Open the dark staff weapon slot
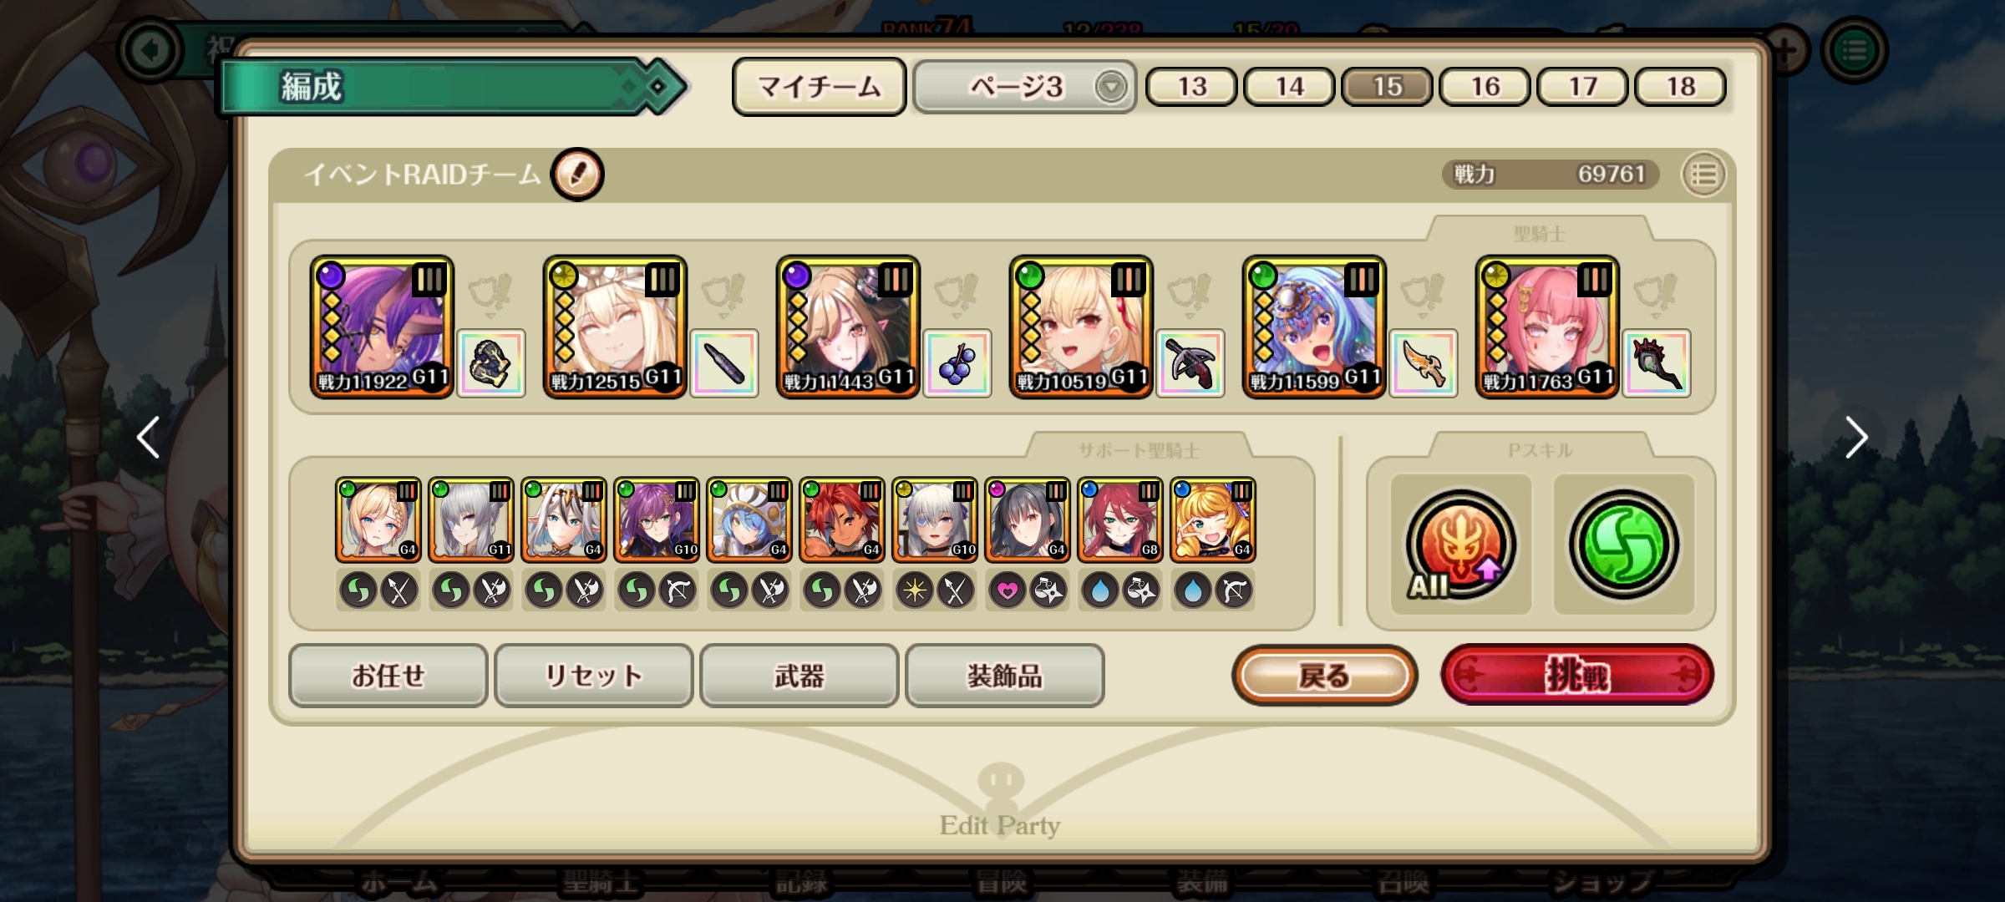The image size is (2005, 902). (x=1657, y=363)
